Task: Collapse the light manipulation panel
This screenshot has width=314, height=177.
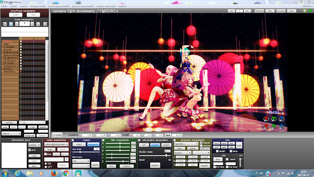Action: (x=104, y=140)
